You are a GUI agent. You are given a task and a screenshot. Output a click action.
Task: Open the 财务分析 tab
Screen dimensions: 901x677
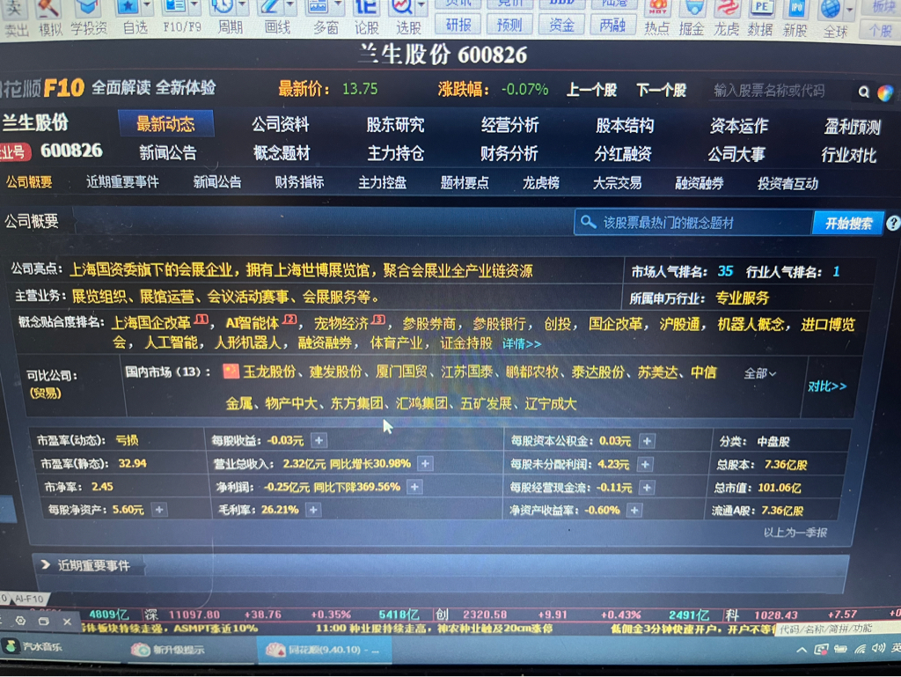(509, 153)
